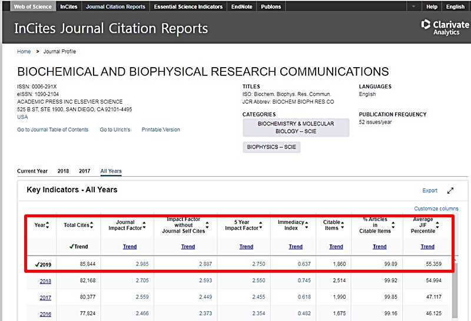Sort by 5 Year Impact Factor arrows
Viewport: 471px width, 321px height.
(260, 225)
